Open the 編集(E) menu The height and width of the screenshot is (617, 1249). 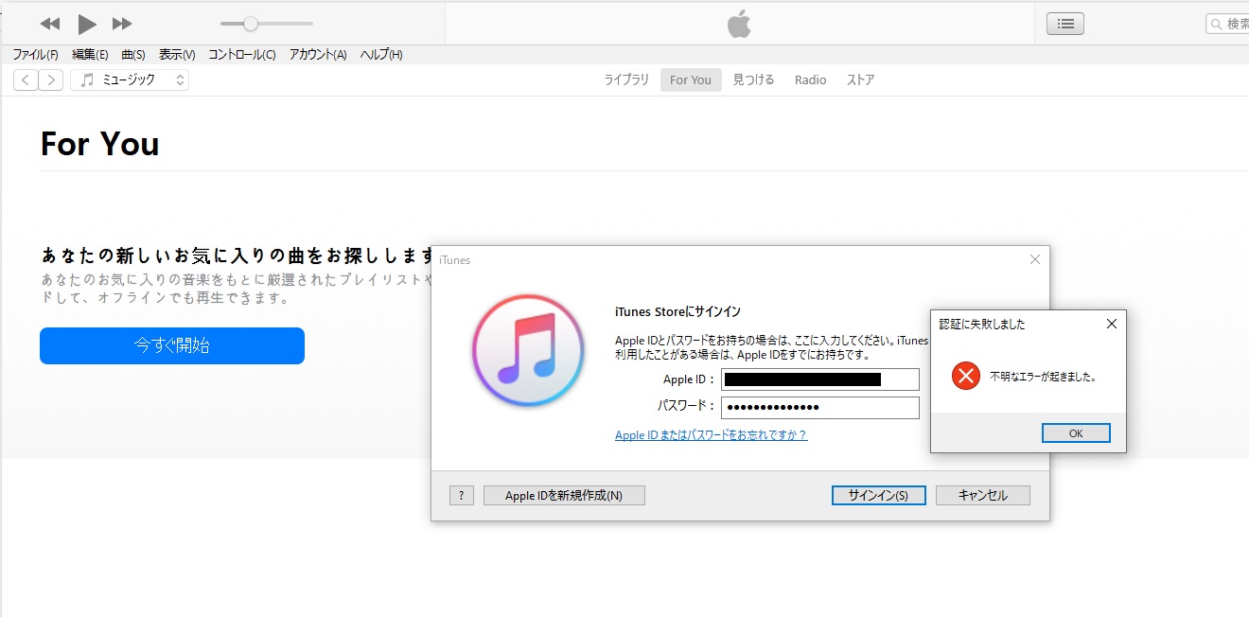click(90, 55)
